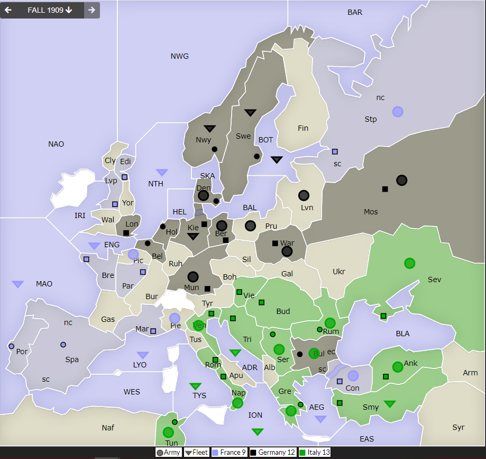Image resolution: width=486 pixels, height=459 pixels.
Task: Select the German army in Ber
Action: (x=222, y=226)
